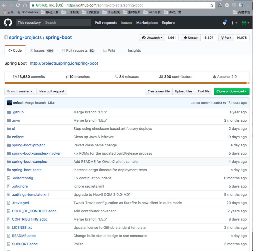Bookmark this page with the star icon

pos(212,5)
